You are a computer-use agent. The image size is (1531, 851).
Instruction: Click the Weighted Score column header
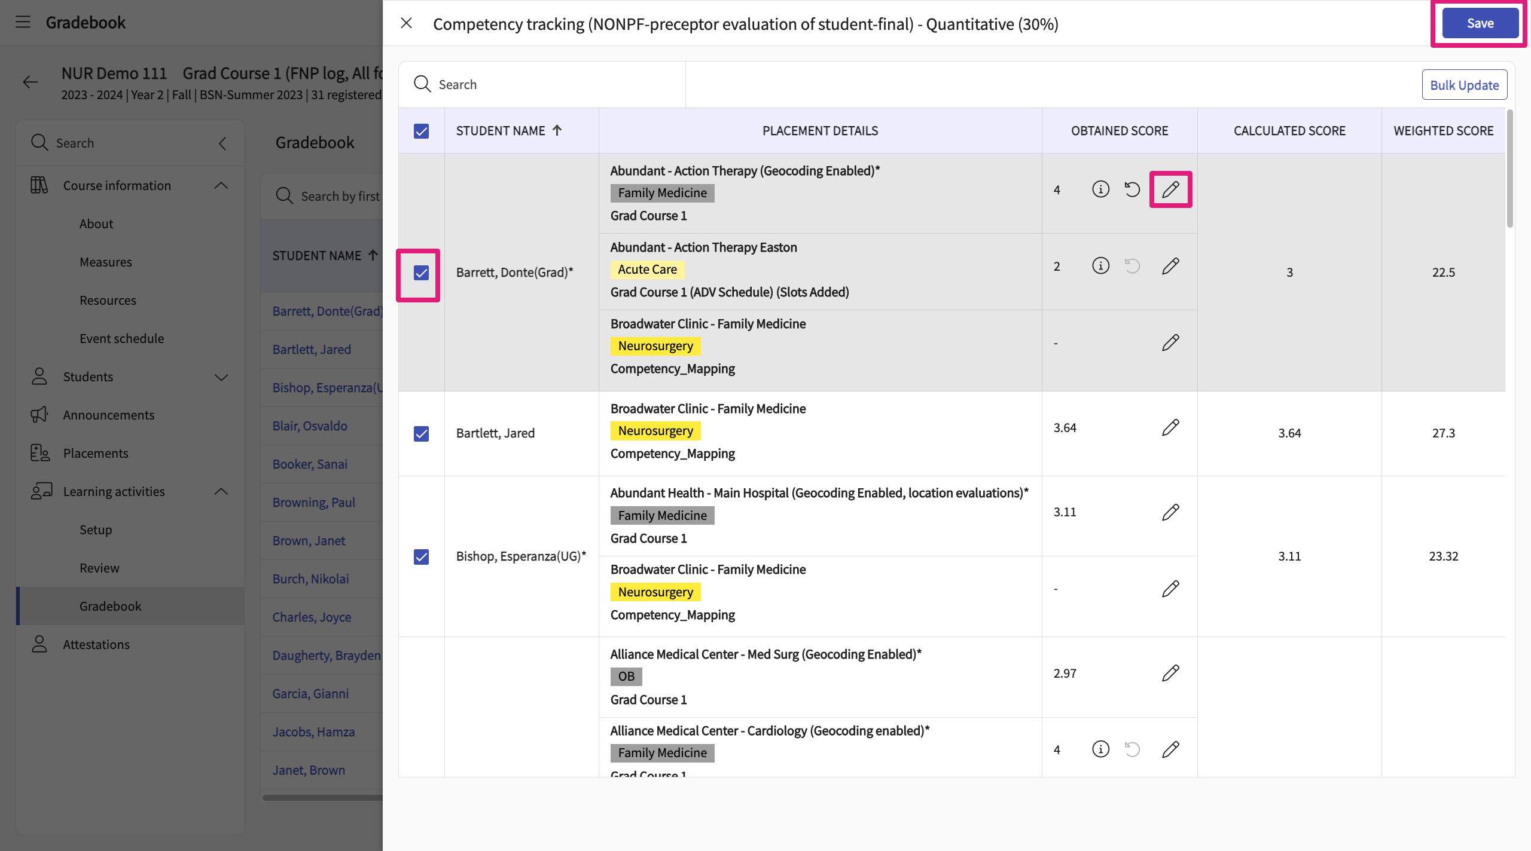point(1443,131)
